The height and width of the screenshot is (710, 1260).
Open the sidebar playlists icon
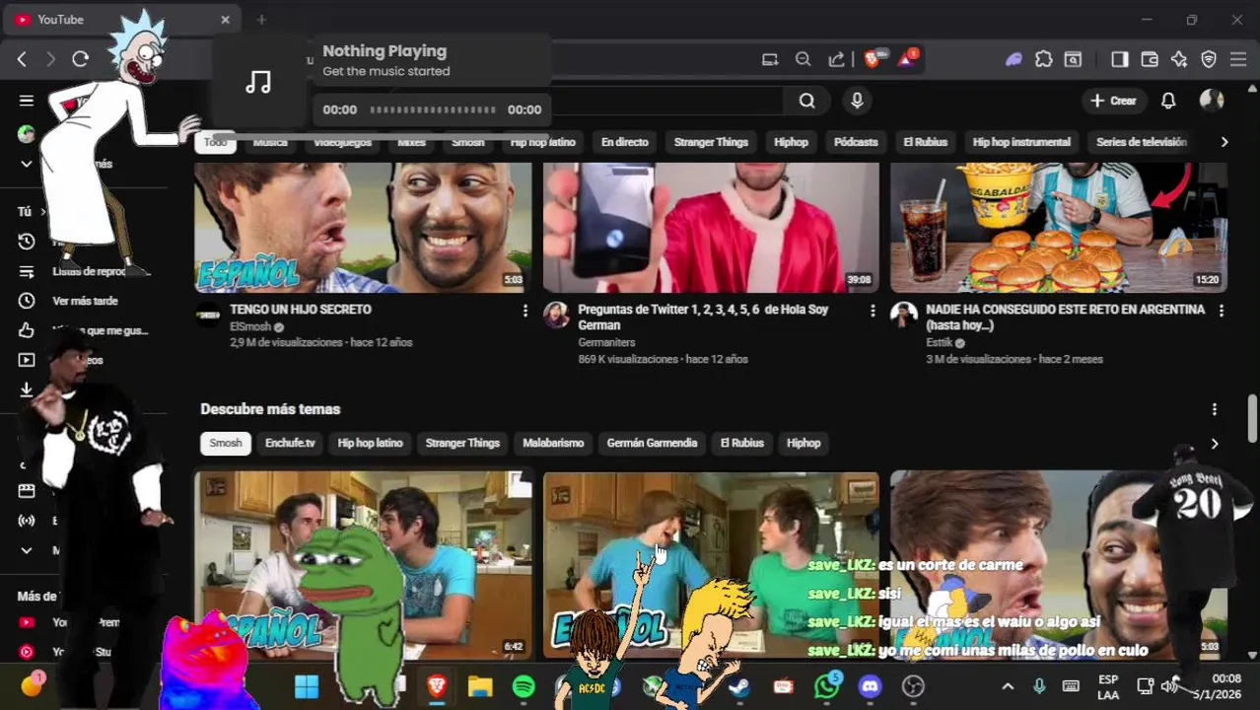click(x=27, y=271)
